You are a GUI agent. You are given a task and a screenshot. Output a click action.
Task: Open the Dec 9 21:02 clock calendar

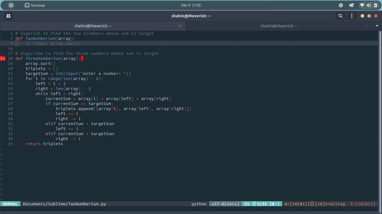tap(191, 5)
